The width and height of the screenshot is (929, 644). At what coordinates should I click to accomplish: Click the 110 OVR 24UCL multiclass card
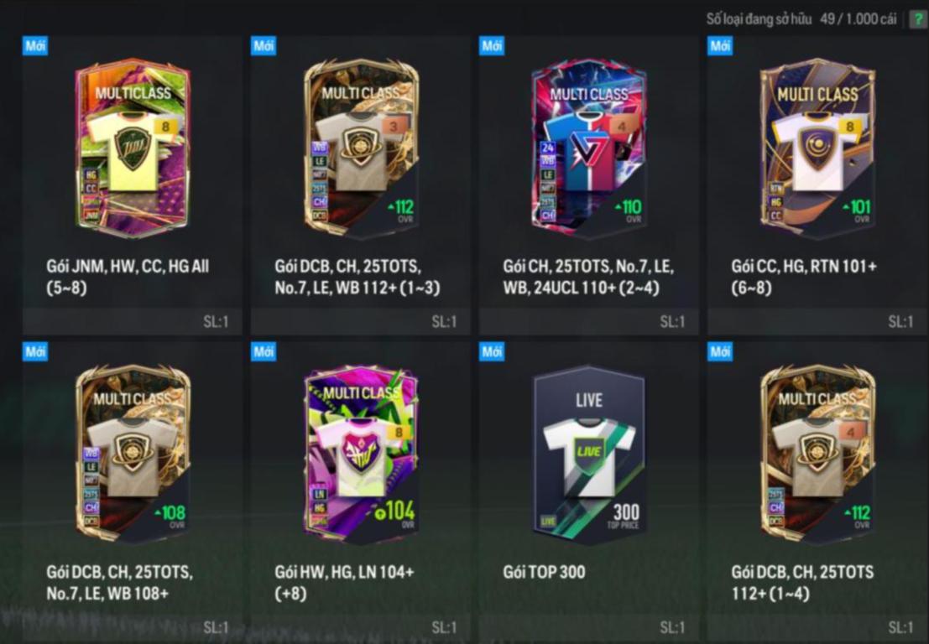(x=589, y=148)
